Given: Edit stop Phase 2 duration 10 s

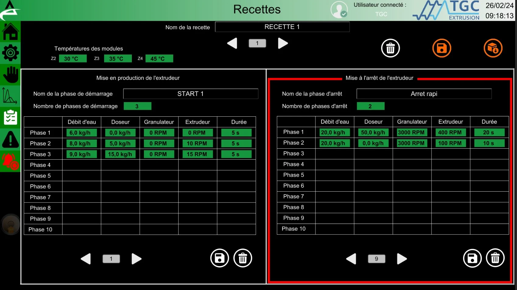Looking at the screenshot, I should pyautogui.click(x=490, y=143).
